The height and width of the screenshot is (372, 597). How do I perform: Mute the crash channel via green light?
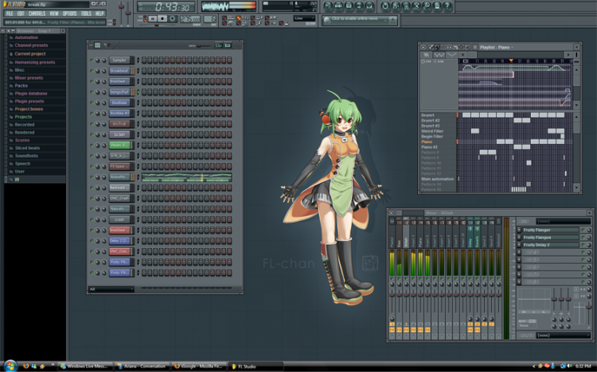[x=92, y=219]
